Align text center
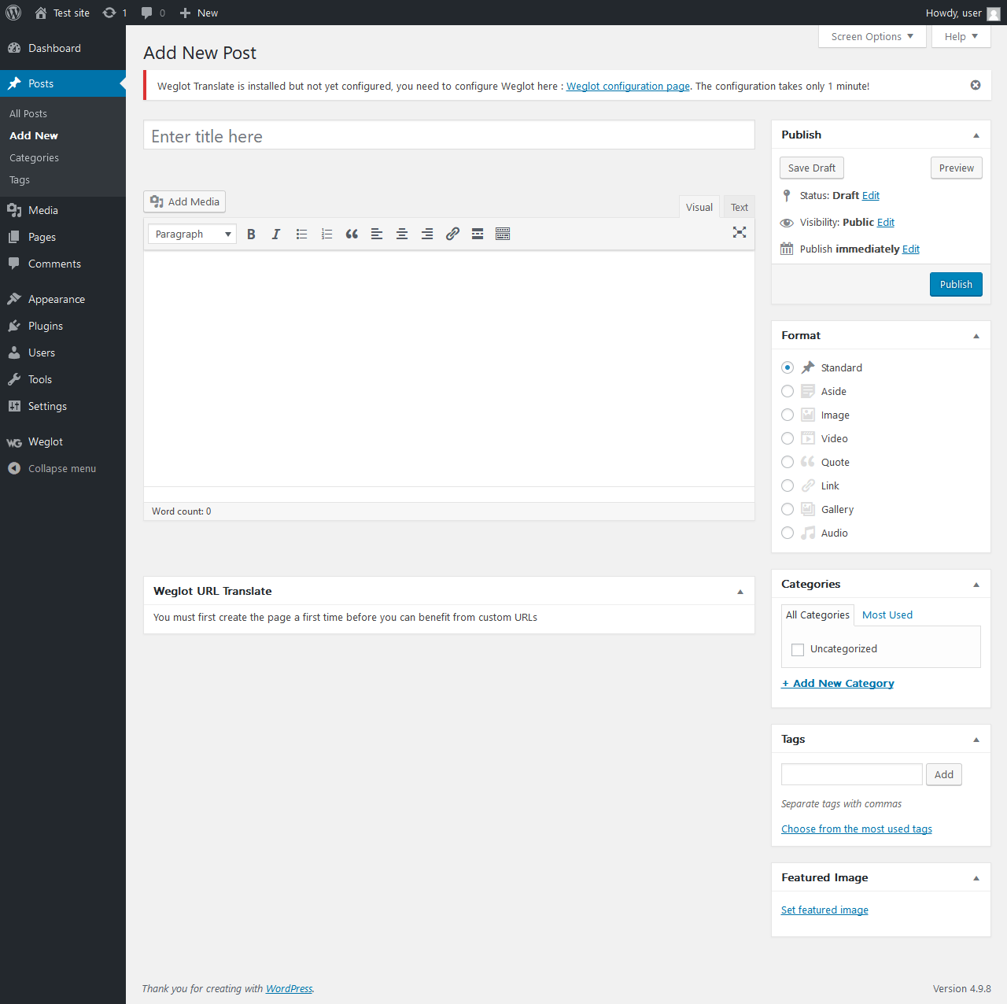1007x1004 pixels. [402, 234]
